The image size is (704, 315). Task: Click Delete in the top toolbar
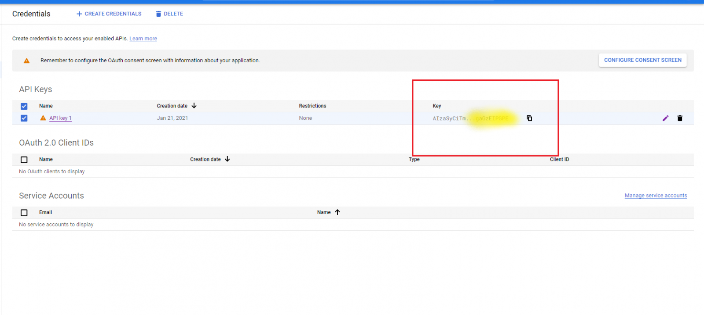(169, 14)
